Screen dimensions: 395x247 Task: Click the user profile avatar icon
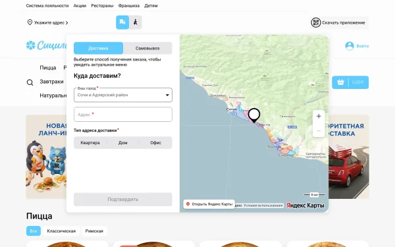pos(350,46)
